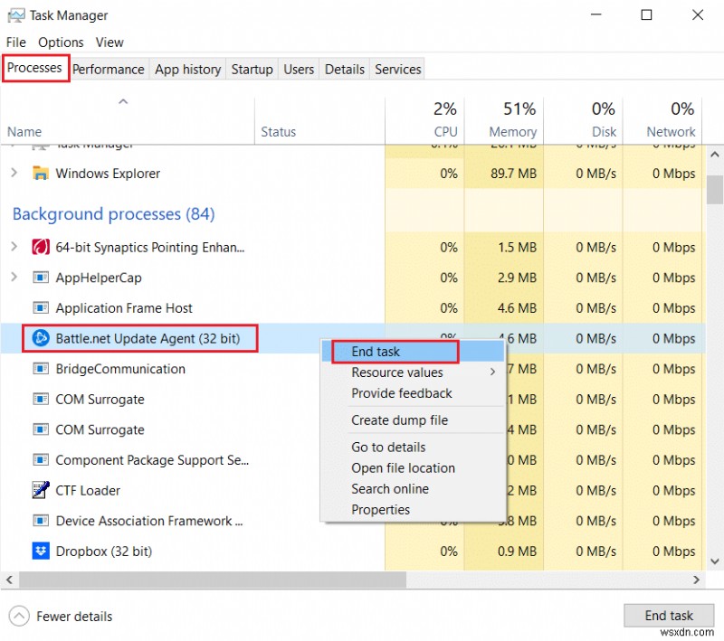Click the vertical scrollbar thumb
This screenshot has width=724, height=641.
coord(715,190)
